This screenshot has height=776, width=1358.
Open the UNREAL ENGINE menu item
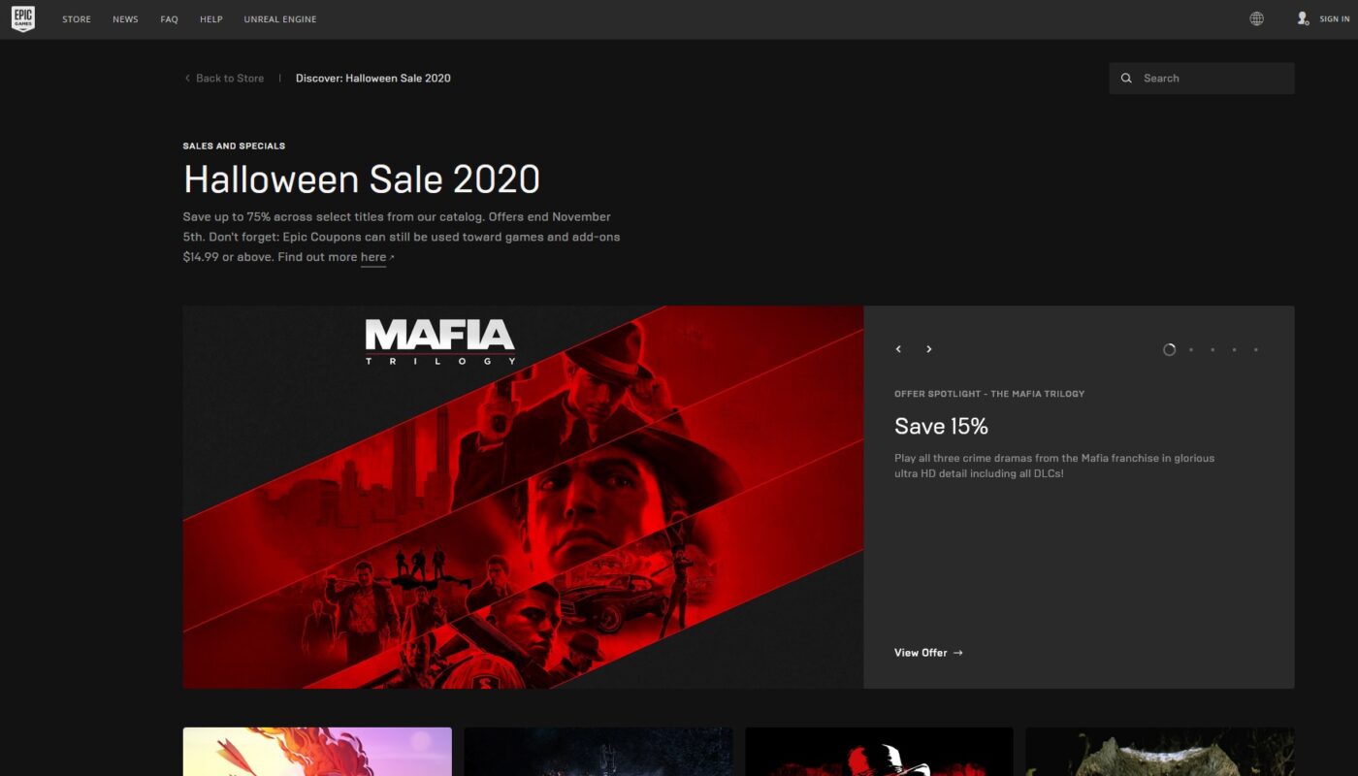(x=280, y=19)
